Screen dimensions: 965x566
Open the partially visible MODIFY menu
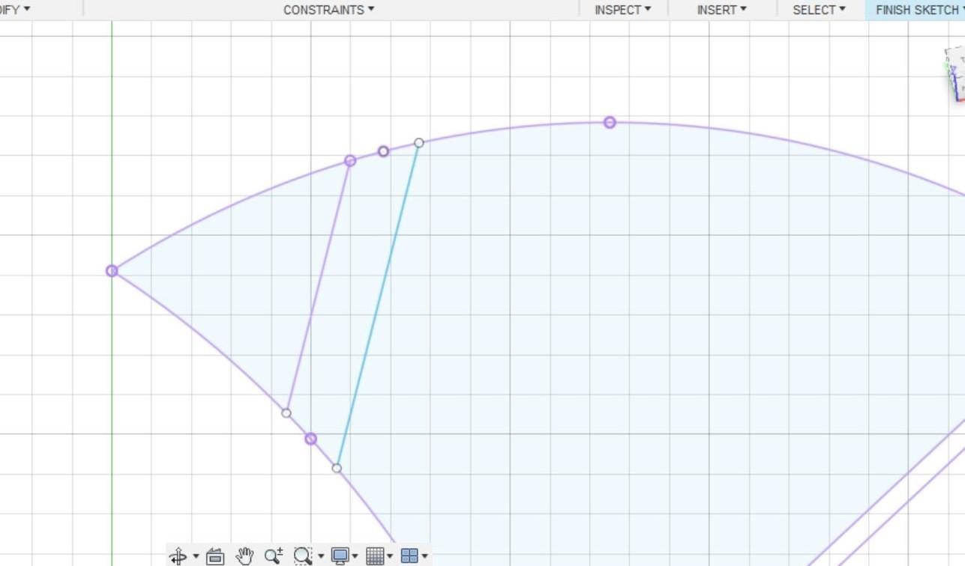(15, 10)
